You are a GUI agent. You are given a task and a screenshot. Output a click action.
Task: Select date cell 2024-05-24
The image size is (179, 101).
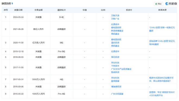click(x=18, y=17)
